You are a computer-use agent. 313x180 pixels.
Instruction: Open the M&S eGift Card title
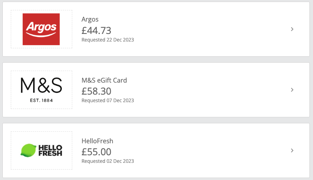click(104, 80)
